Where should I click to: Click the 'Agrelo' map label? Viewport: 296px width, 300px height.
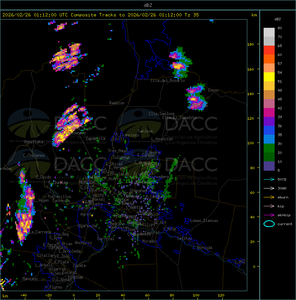(87, 214)
